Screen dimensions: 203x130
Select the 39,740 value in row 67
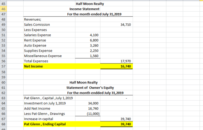pyautogui.click(x=125, y=119)
